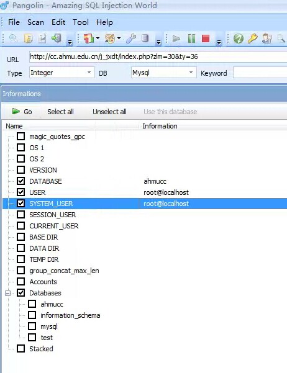
Task: Click into the URL input field
Action: [x=158, y=56]
